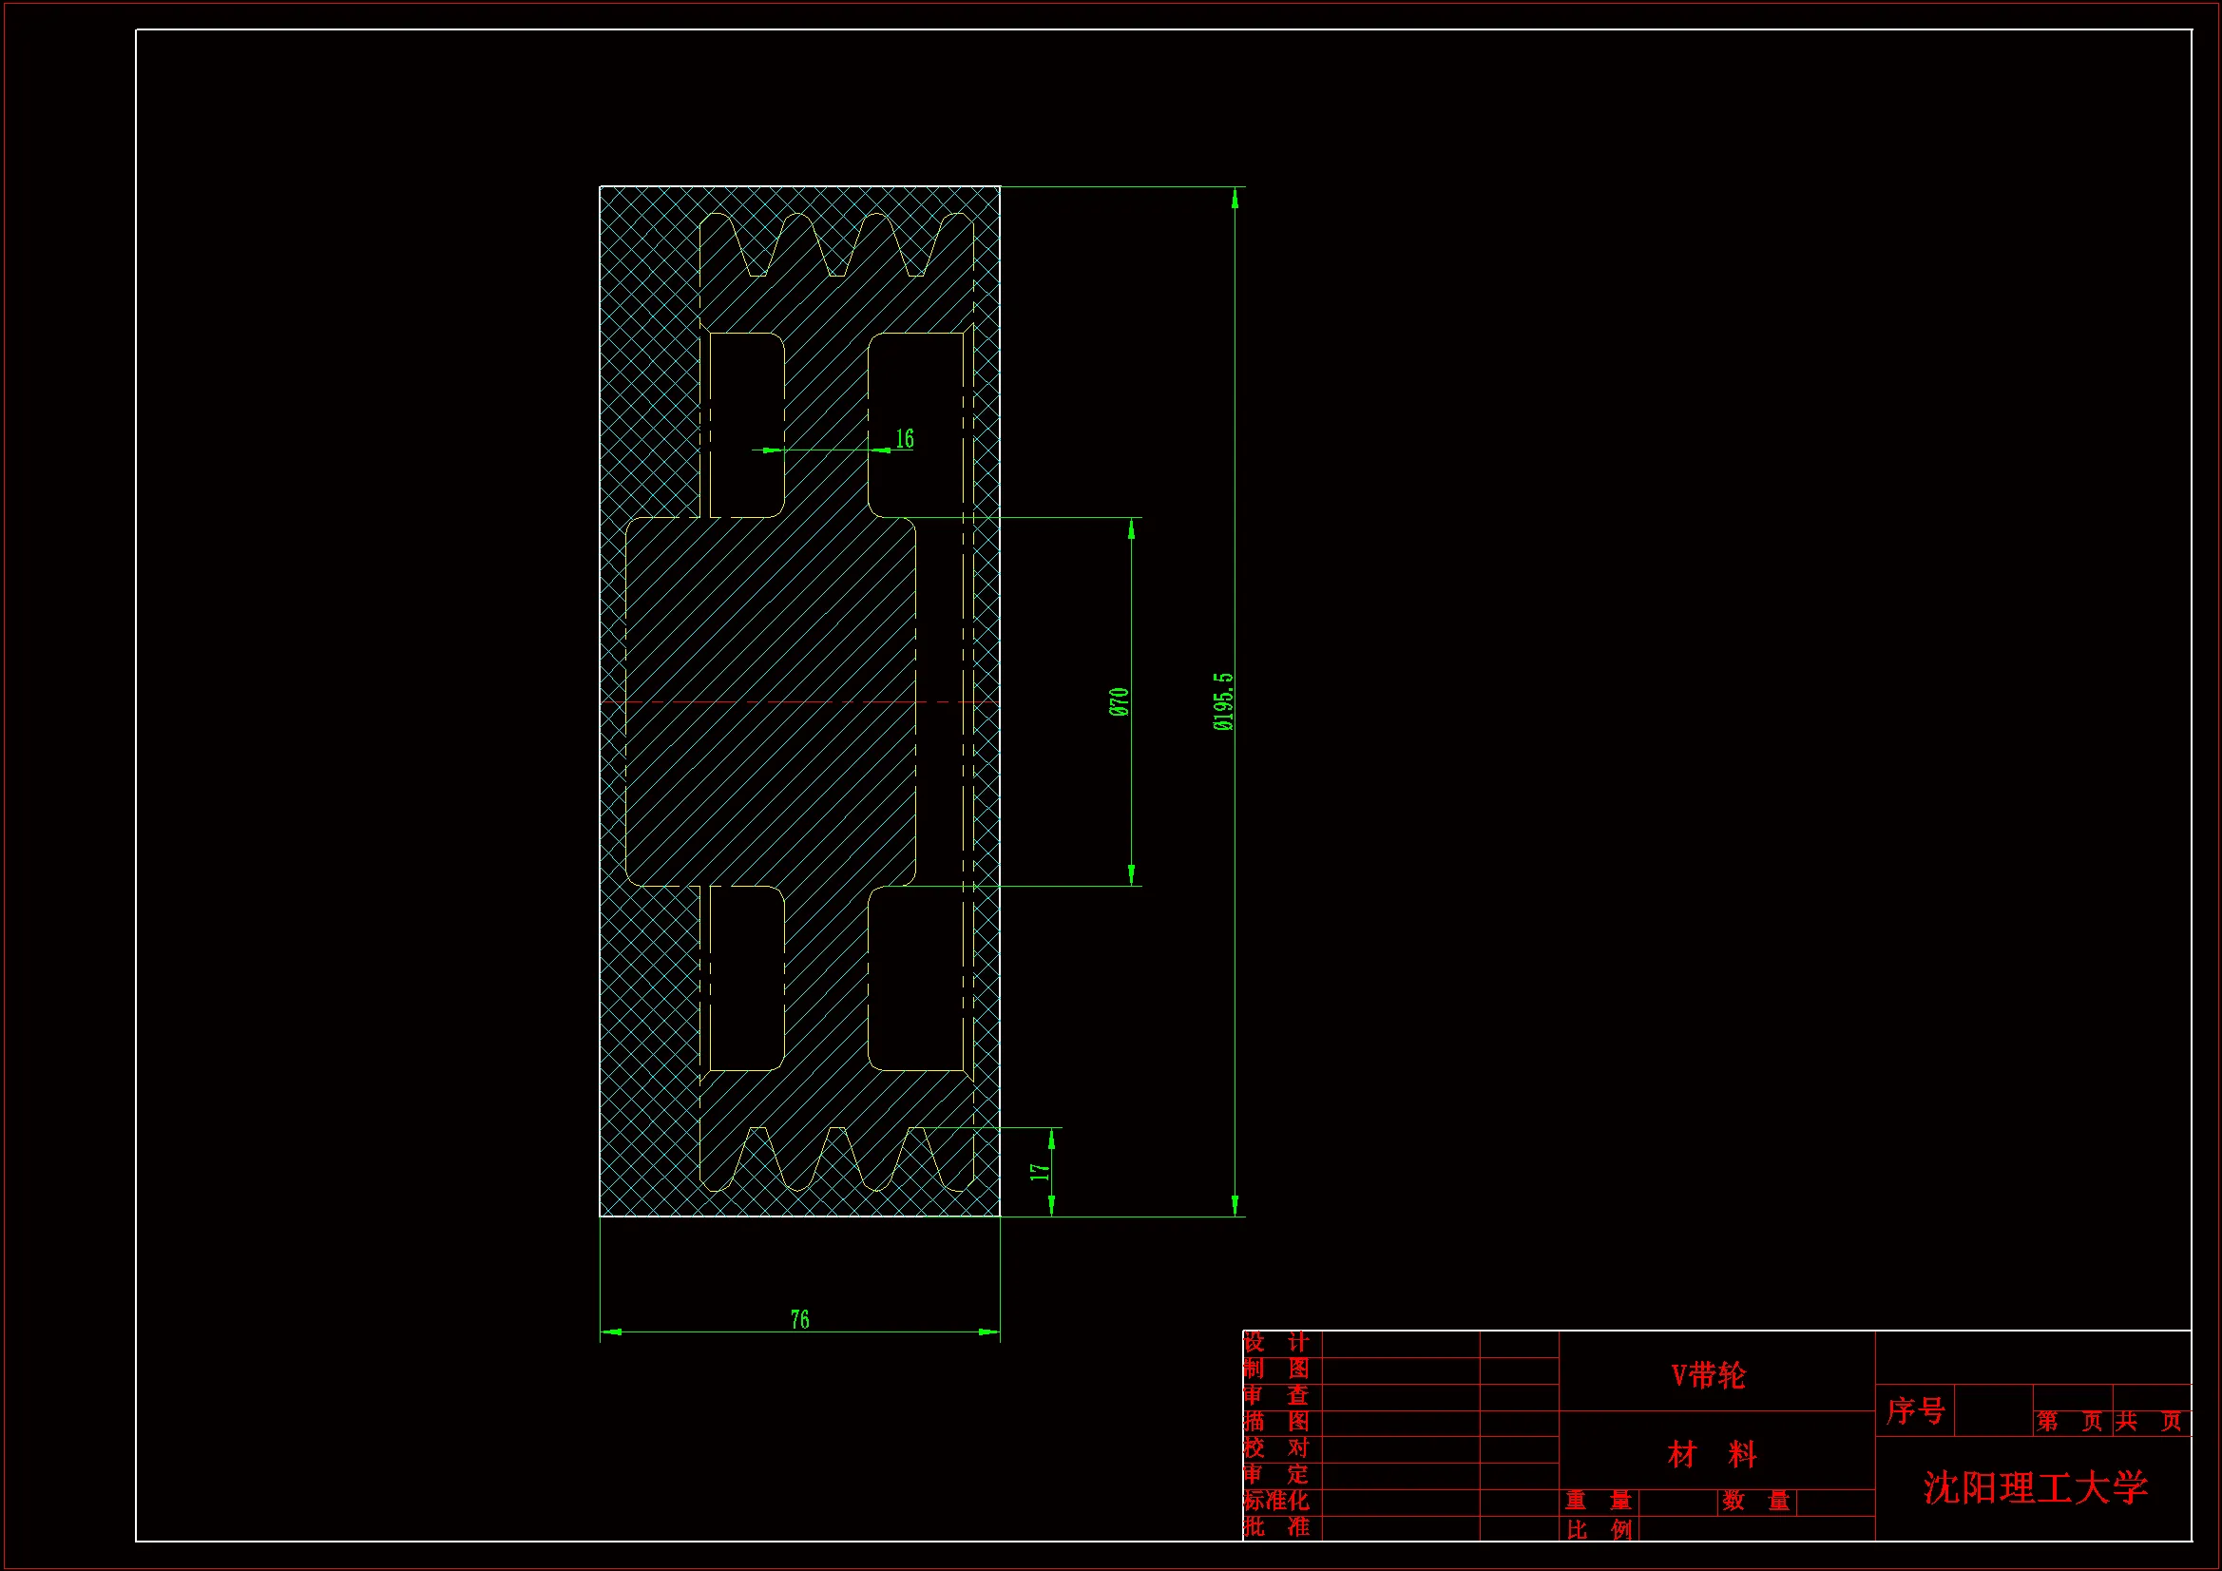Screen dimensions: 2222x1571
Task: Select the 批准 row label
Action: (x=1275, y=1526)
